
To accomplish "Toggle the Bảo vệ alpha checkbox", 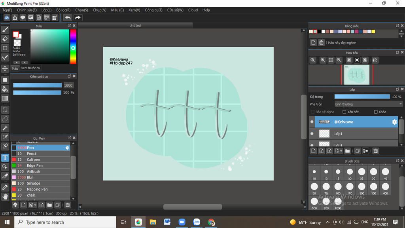I will coord(313,112).
